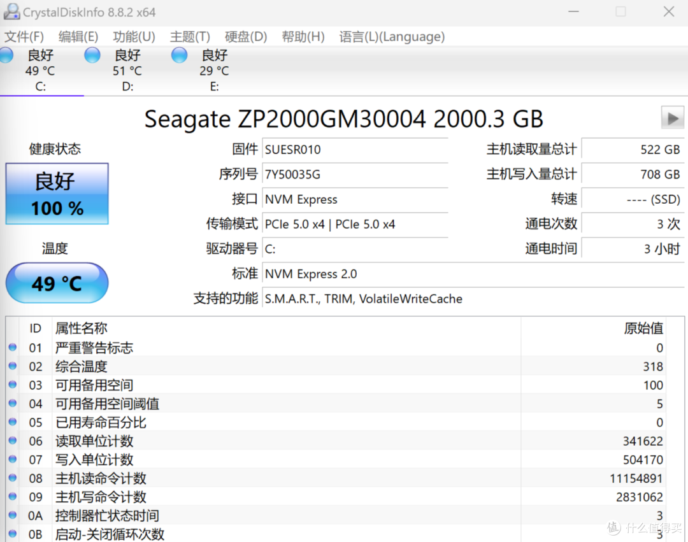Select row 03 可用备用空间

[336, 385]
